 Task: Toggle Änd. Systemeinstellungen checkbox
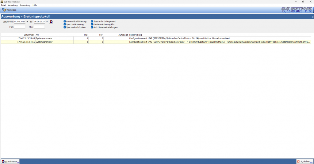pyautogui.click(x=92, y=27)
